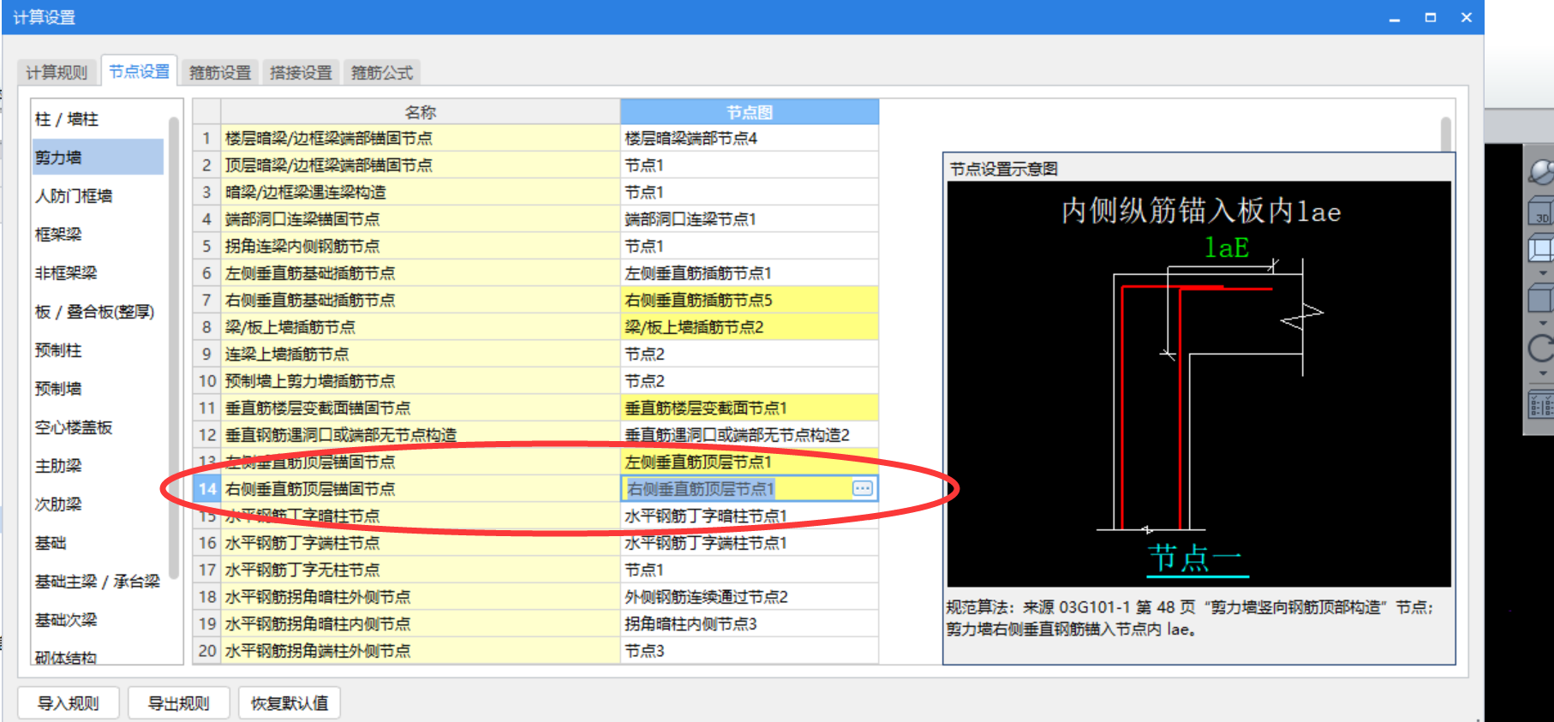Select 剪力墙 in the component list
Viewport: 1554px width, 722px height.
click(x=97, y=158)
